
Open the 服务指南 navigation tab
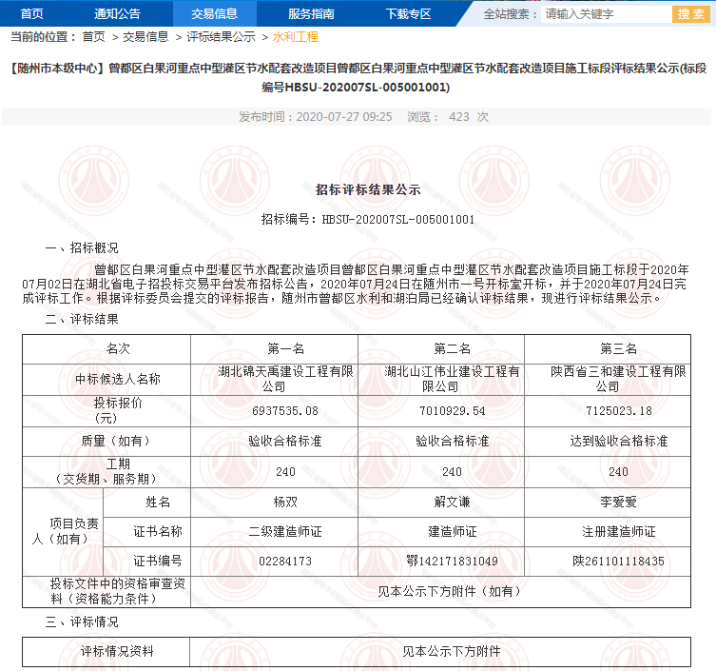[311, 13]
